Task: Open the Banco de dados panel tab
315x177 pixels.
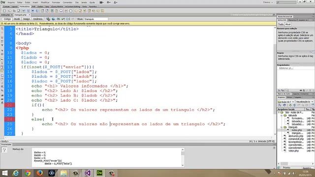Action: (x=284, y=94)
